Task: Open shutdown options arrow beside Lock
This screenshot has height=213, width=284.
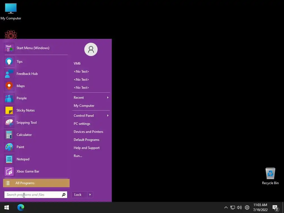Action: pos(90,195)
